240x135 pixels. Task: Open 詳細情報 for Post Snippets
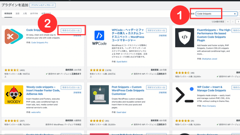[163, 92]
